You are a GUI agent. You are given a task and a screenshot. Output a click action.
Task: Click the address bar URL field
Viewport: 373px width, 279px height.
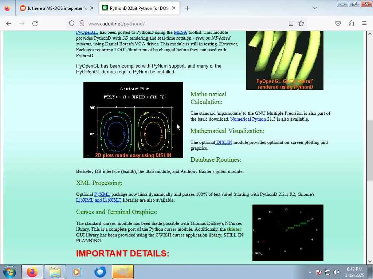(x=185, y=24)
